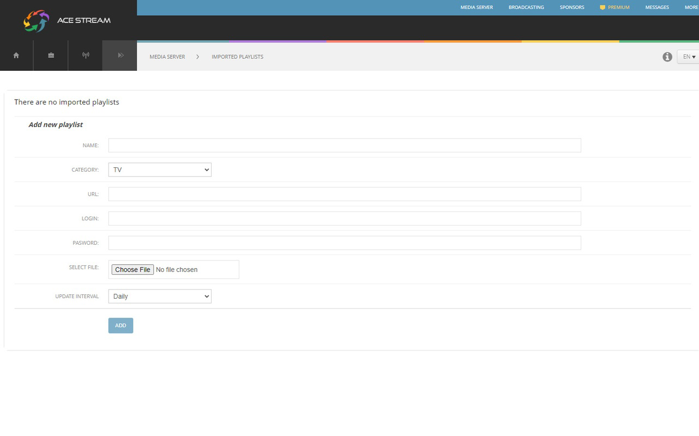
Task: Open the Broadcasting top menu
Action: 526,8
